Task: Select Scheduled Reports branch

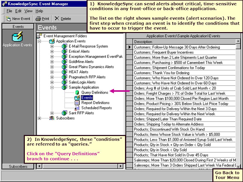Action: [x=96, y=108]
